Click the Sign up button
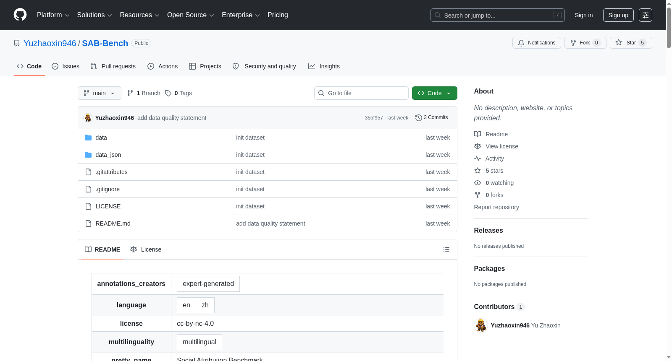672x361 pixels. click(618, 15)
